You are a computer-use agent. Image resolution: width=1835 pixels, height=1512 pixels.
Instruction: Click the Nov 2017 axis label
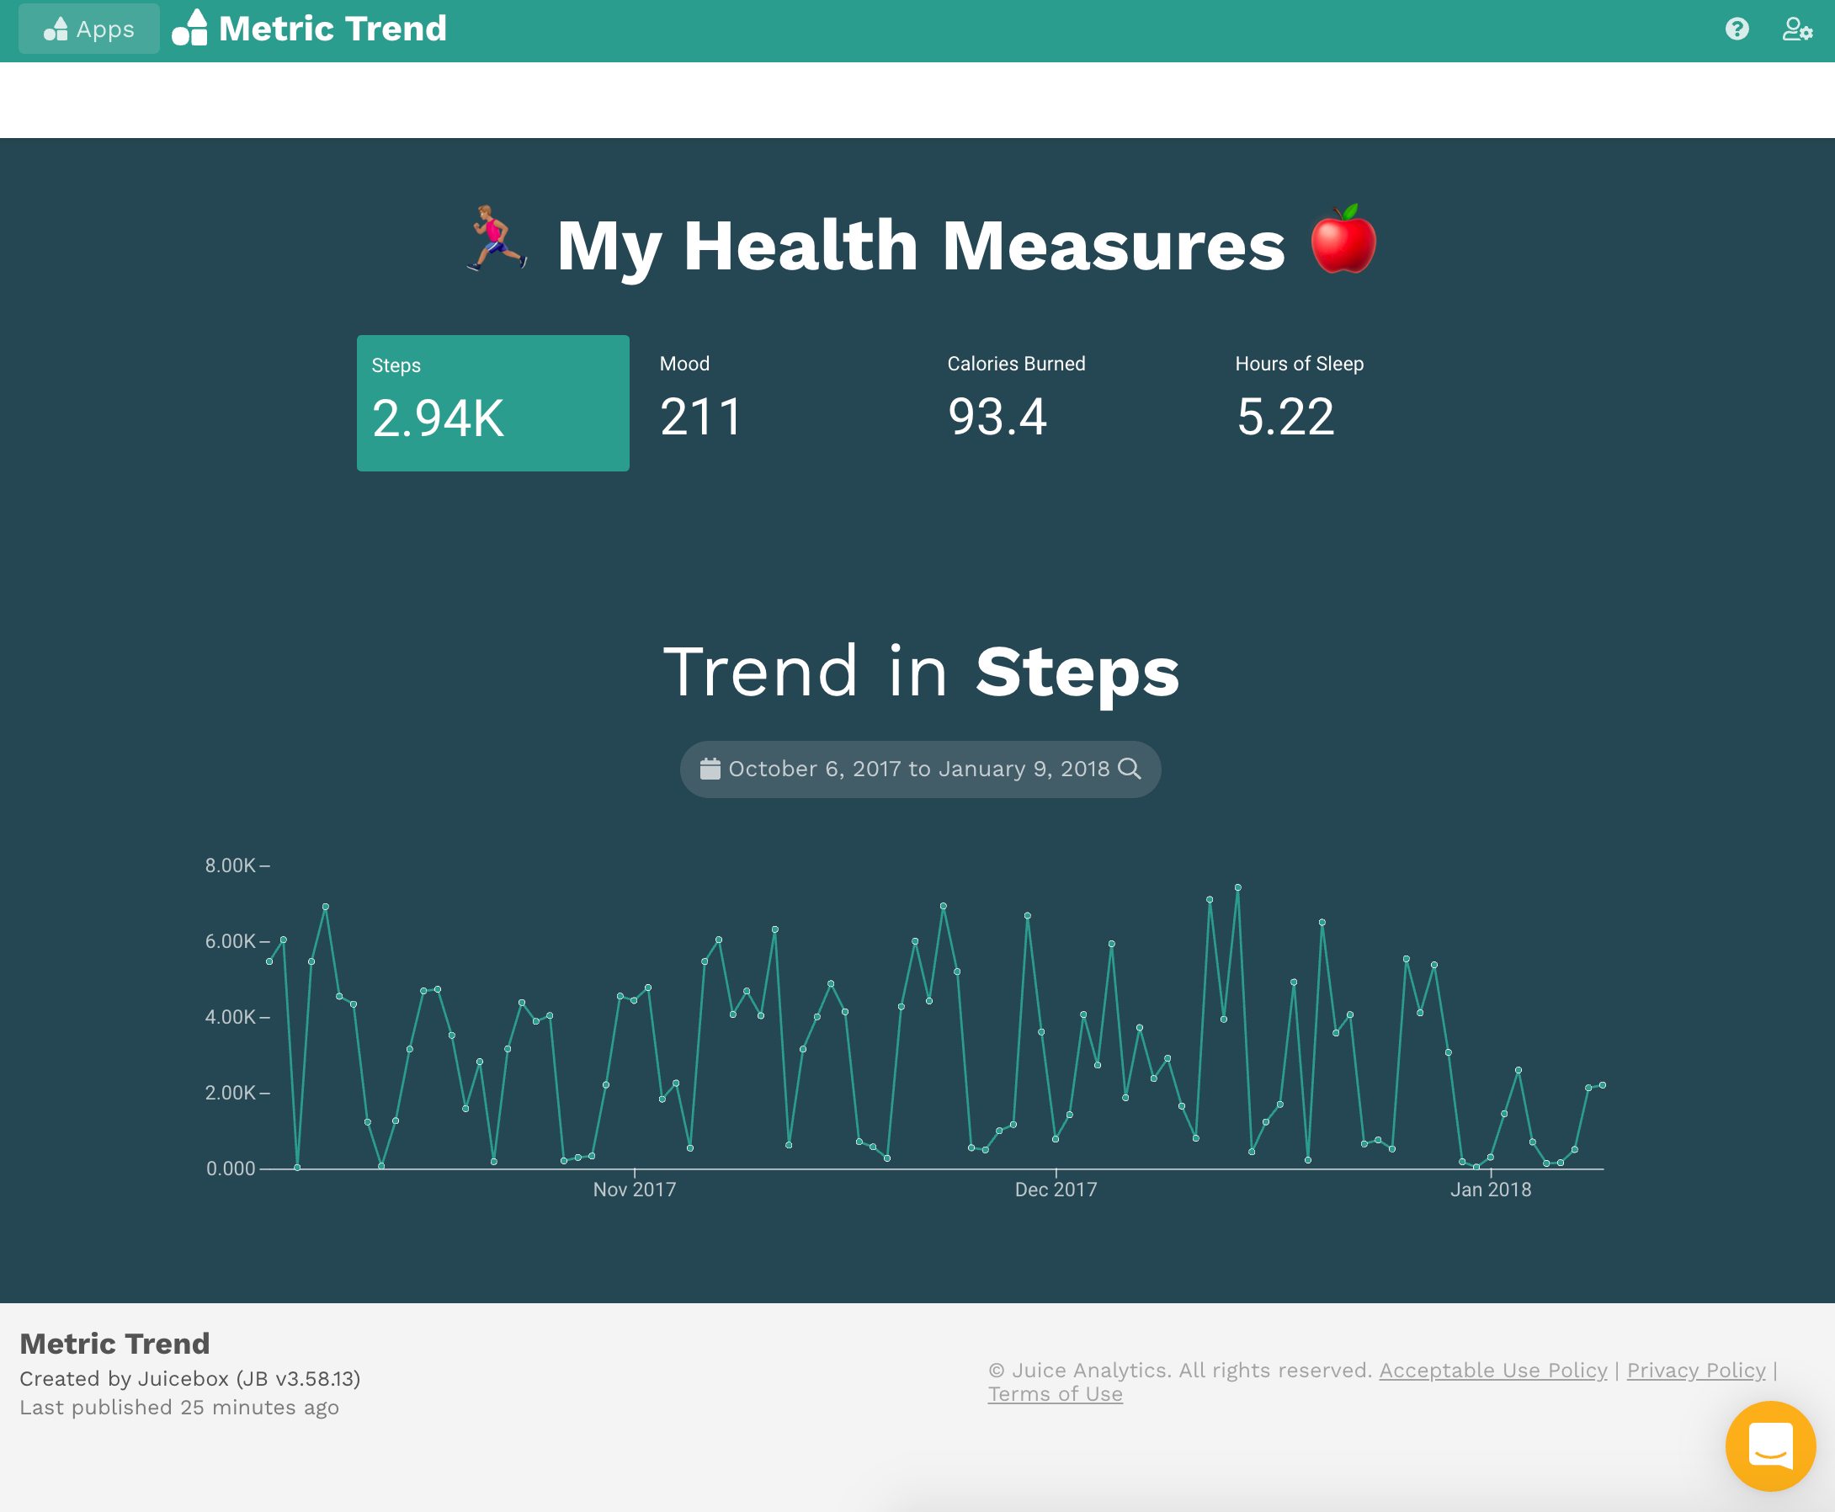tap(635, 1190)
